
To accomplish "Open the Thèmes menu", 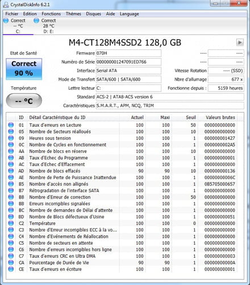I will pos(73,14).
